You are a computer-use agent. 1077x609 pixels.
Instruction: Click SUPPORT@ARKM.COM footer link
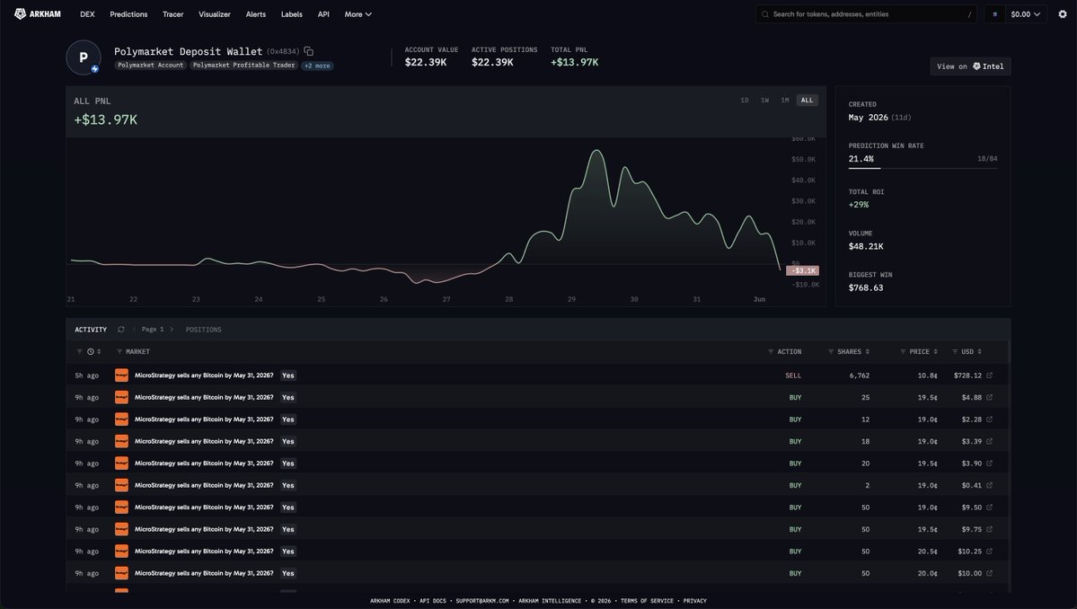click(482, 601)
